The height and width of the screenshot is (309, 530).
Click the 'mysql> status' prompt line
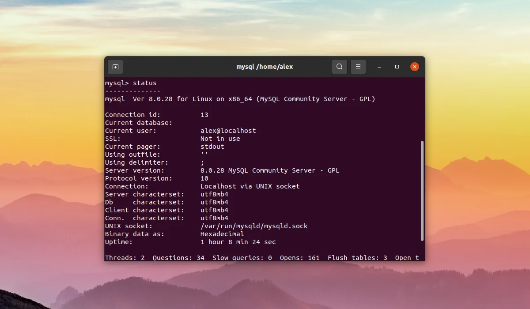pos(131,83)
